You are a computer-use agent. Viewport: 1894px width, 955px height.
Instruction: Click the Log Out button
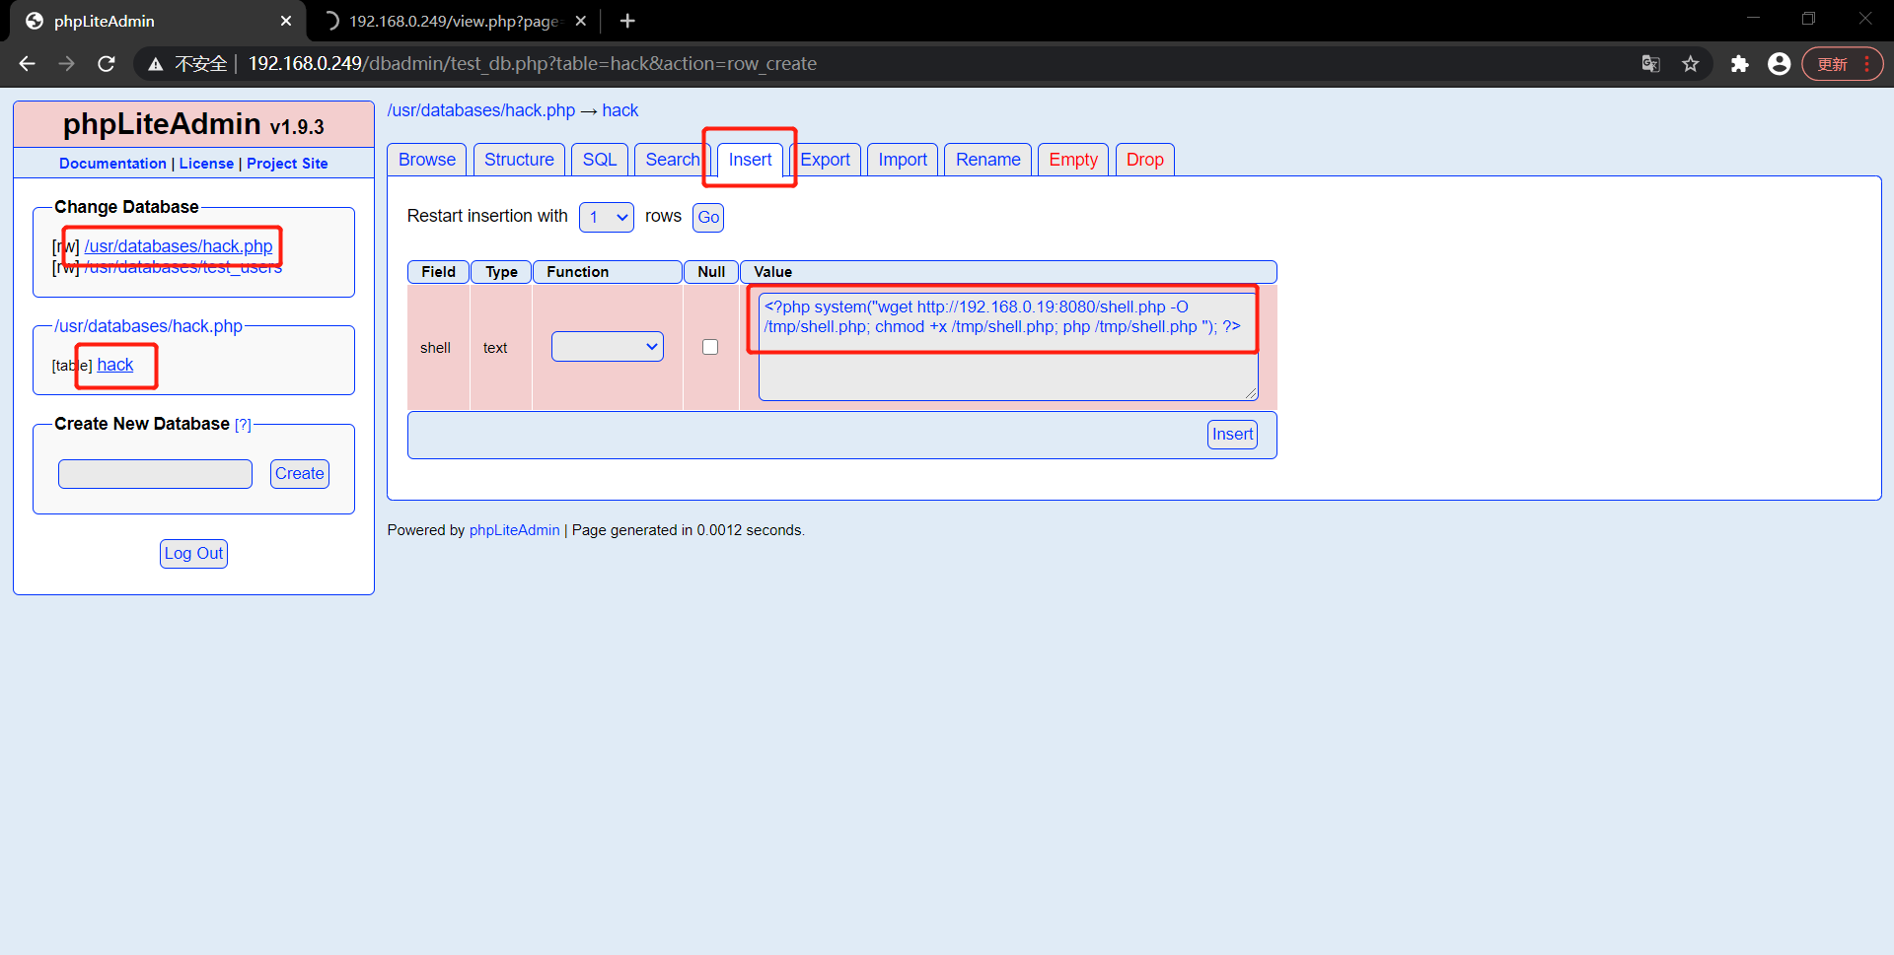coord(193,554)
